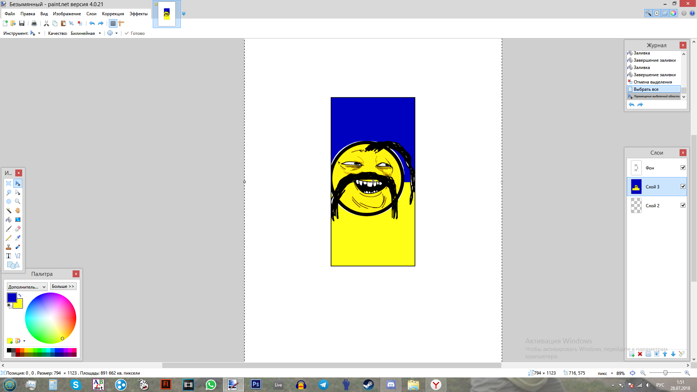This screenshot has height=392, width=697.
Task: Select the Text tool
Action: (x=9, y=256)
